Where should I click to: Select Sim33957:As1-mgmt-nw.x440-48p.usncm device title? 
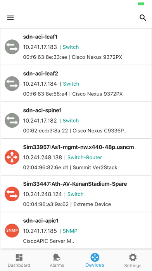tap(78, 147)
